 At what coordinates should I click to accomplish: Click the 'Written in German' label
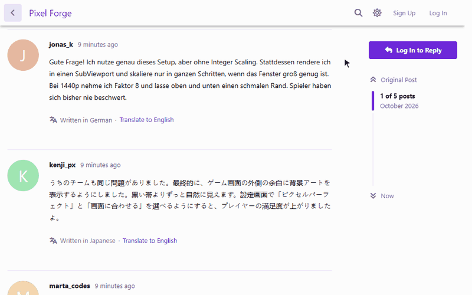86,120
